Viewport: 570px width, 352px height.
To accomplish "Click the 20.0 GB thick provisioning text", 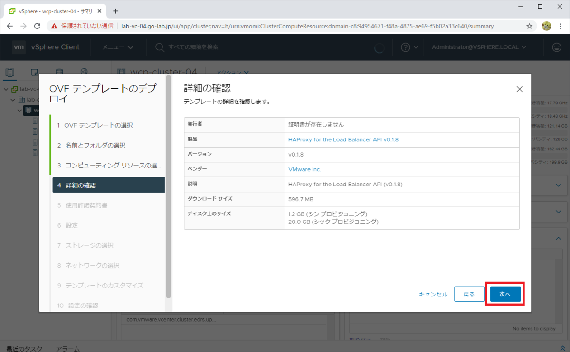I will [x=333, y=222].
